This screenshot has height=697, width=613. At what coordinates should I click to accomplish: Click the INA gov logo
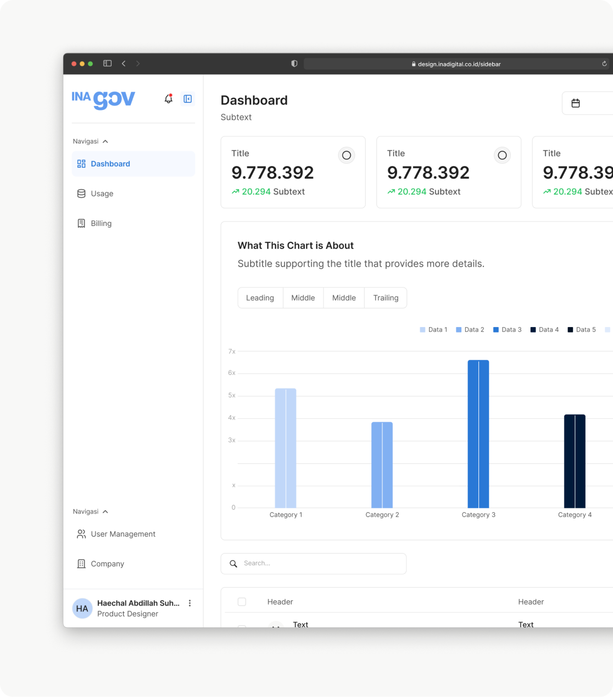[103, 99]
